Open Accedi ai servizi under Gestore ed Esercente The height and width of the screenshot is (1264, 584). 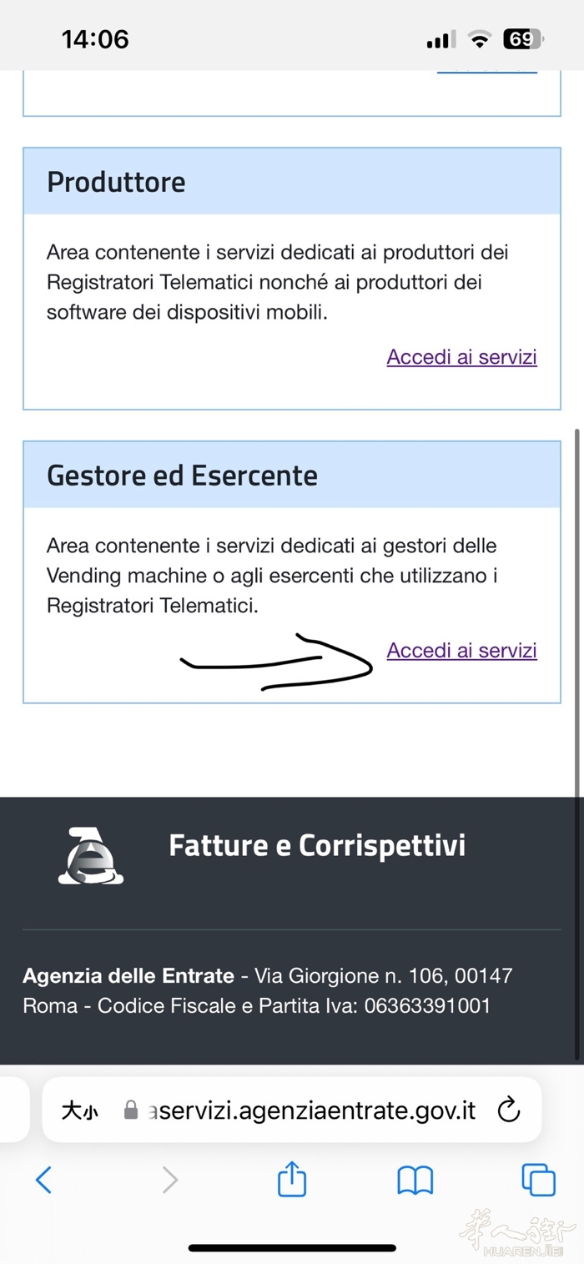(461, 651)
